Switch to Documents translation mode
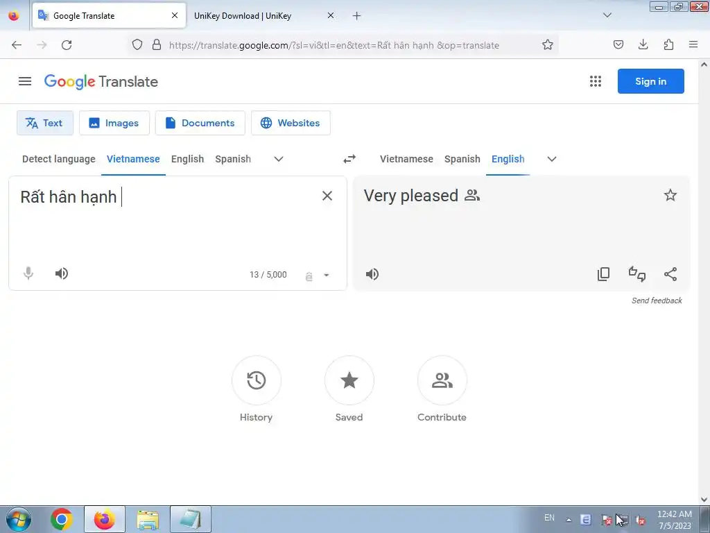This screenshot has height=533, width=710. click(x=200, y=123)
